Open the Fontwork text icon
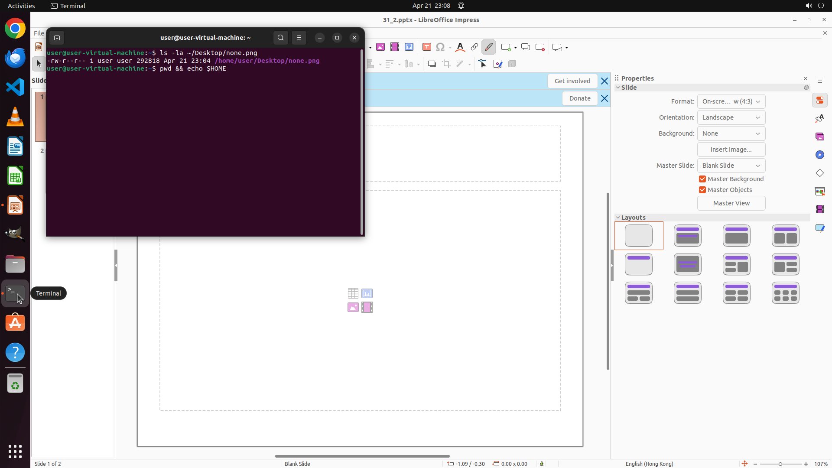 [x=460, y=47]
